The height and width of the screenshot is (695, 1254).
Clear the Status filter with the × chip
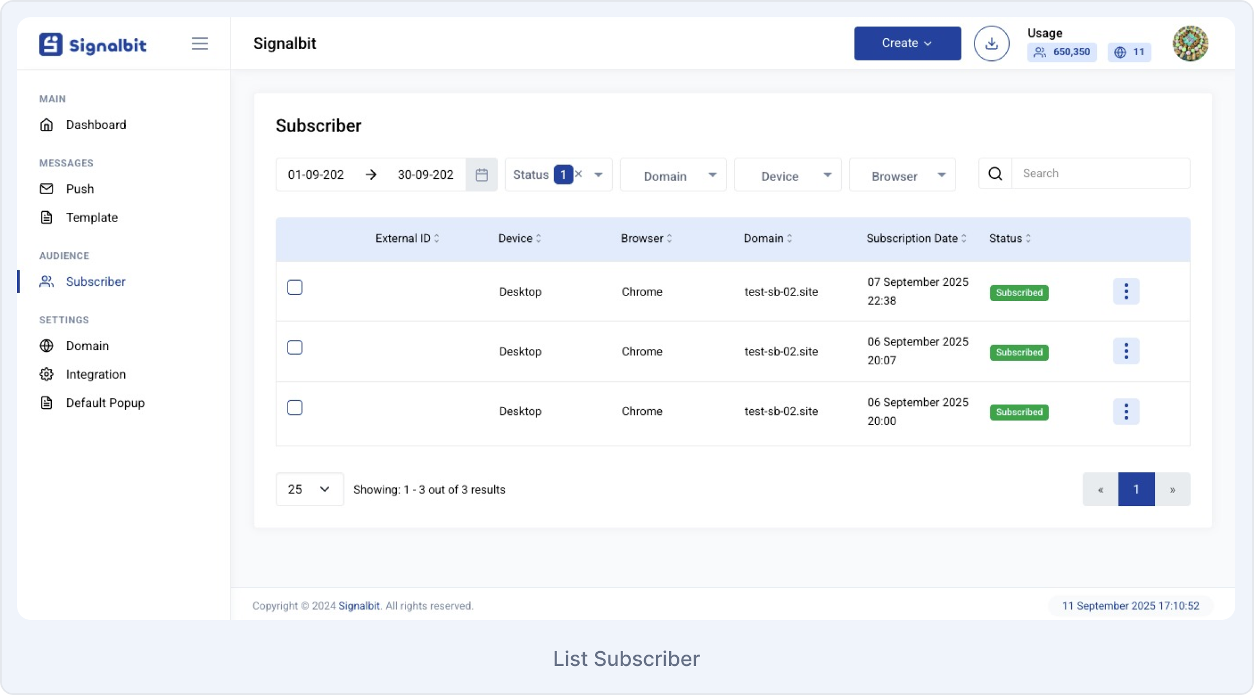pos(578,174)
